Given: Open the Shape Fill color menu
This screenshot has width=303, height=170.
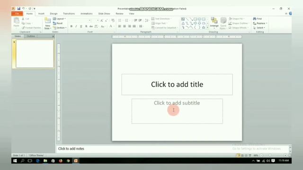Looking at the screenshot, I should pyautogui.click(x=237, y=19).
